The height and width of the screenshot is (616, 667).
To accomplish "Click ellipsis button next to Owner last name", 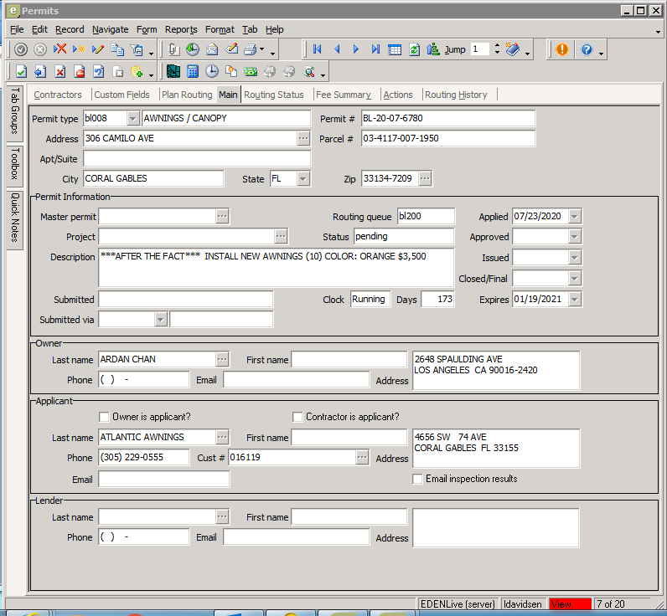I will click(x=221, y=359).
